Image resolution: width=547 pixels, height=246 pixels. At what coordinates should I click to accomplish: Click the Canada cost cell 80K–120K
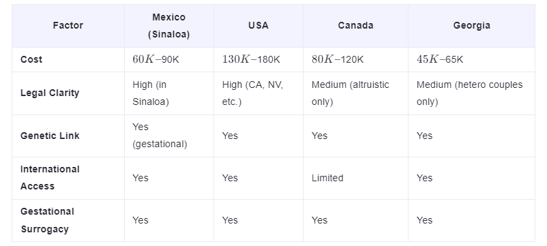coord(338,59)
